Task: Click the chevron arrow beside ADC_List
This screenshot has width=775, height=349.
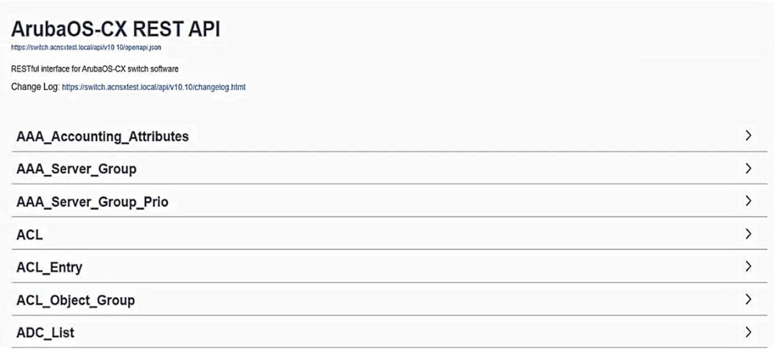Action: click(x=748, y=332)
